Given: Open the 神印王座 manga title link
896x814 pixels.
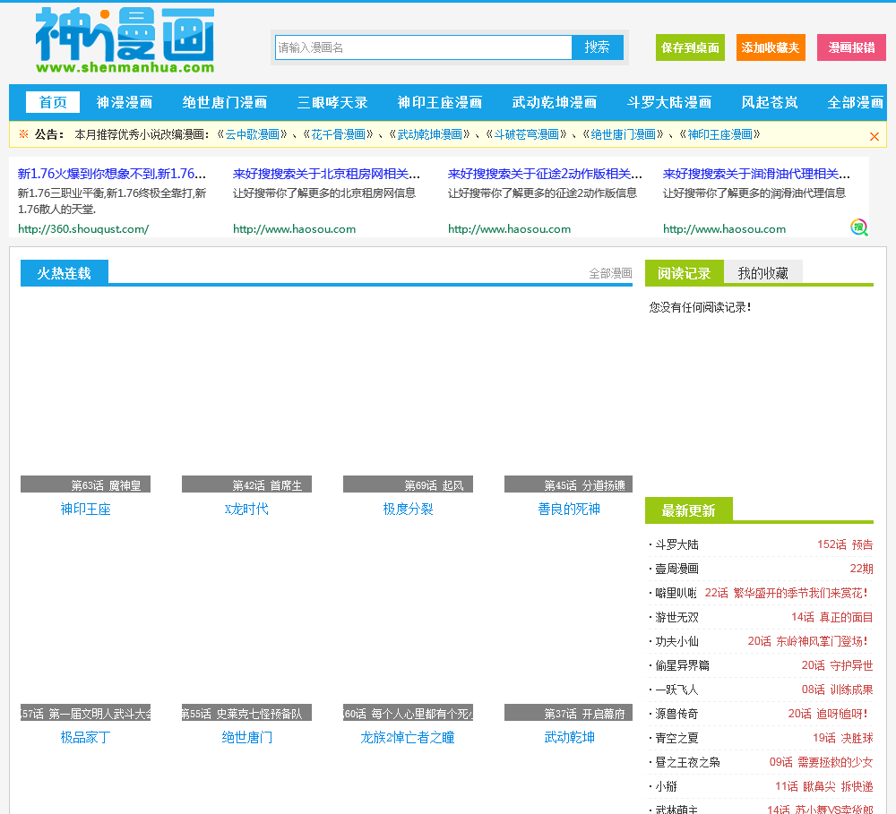Looking at the screenshot, I should (x=85, y=509).
